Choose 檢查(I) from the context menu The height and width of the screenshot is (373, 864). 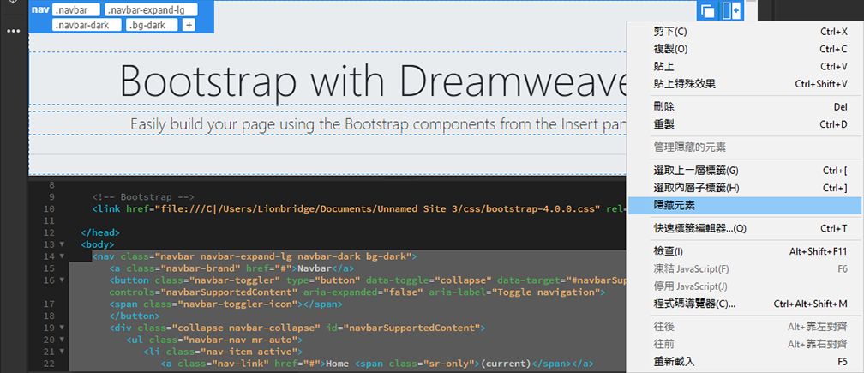coord(744,251)
